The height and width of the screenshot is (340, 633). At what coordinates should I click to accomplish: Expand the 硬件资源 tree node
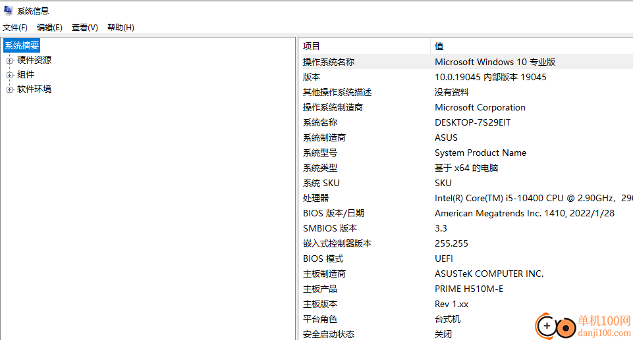point(9,61)
